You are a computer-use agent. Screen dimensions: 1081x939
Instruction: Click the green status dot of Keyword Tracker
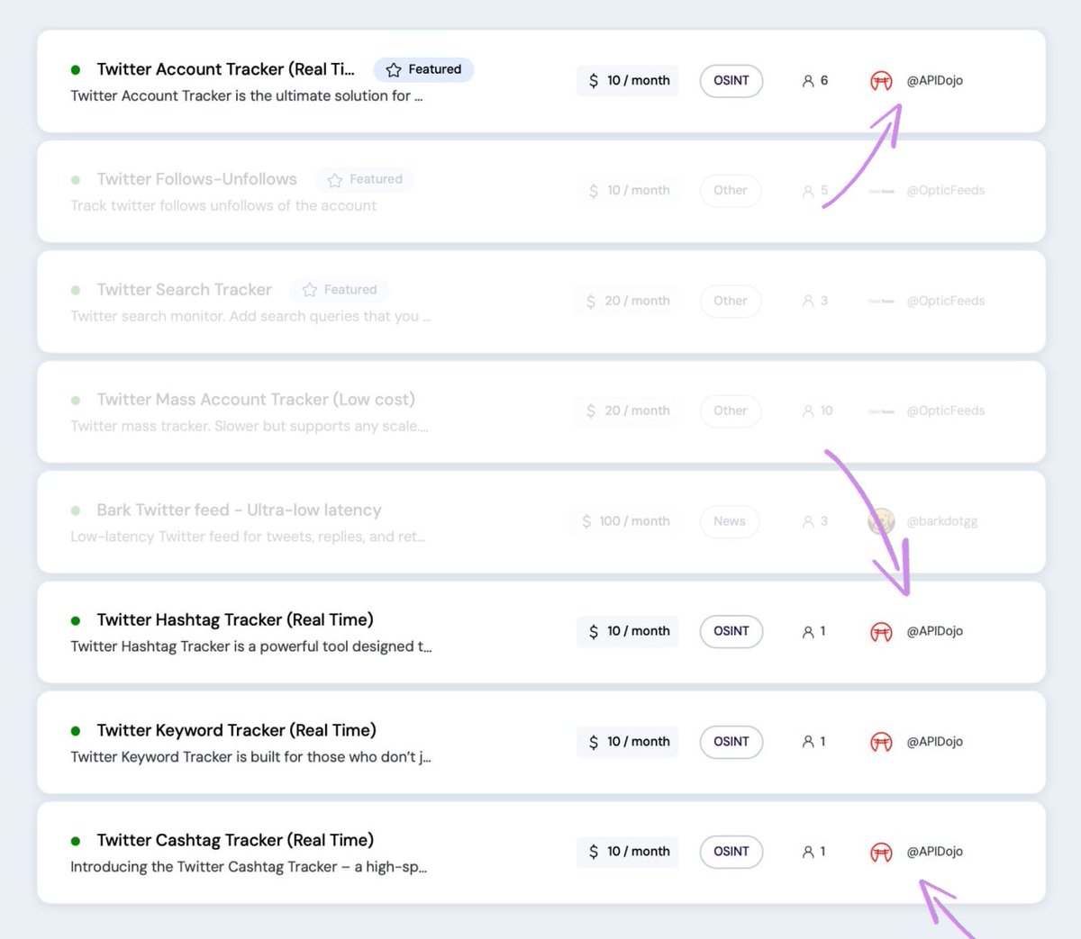coord(76,731)
